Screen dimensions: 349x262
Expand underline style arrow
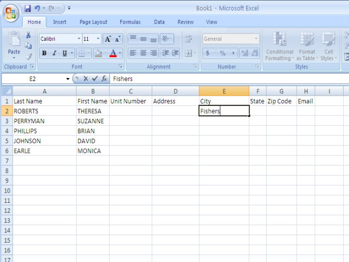[x=72, y=53]
